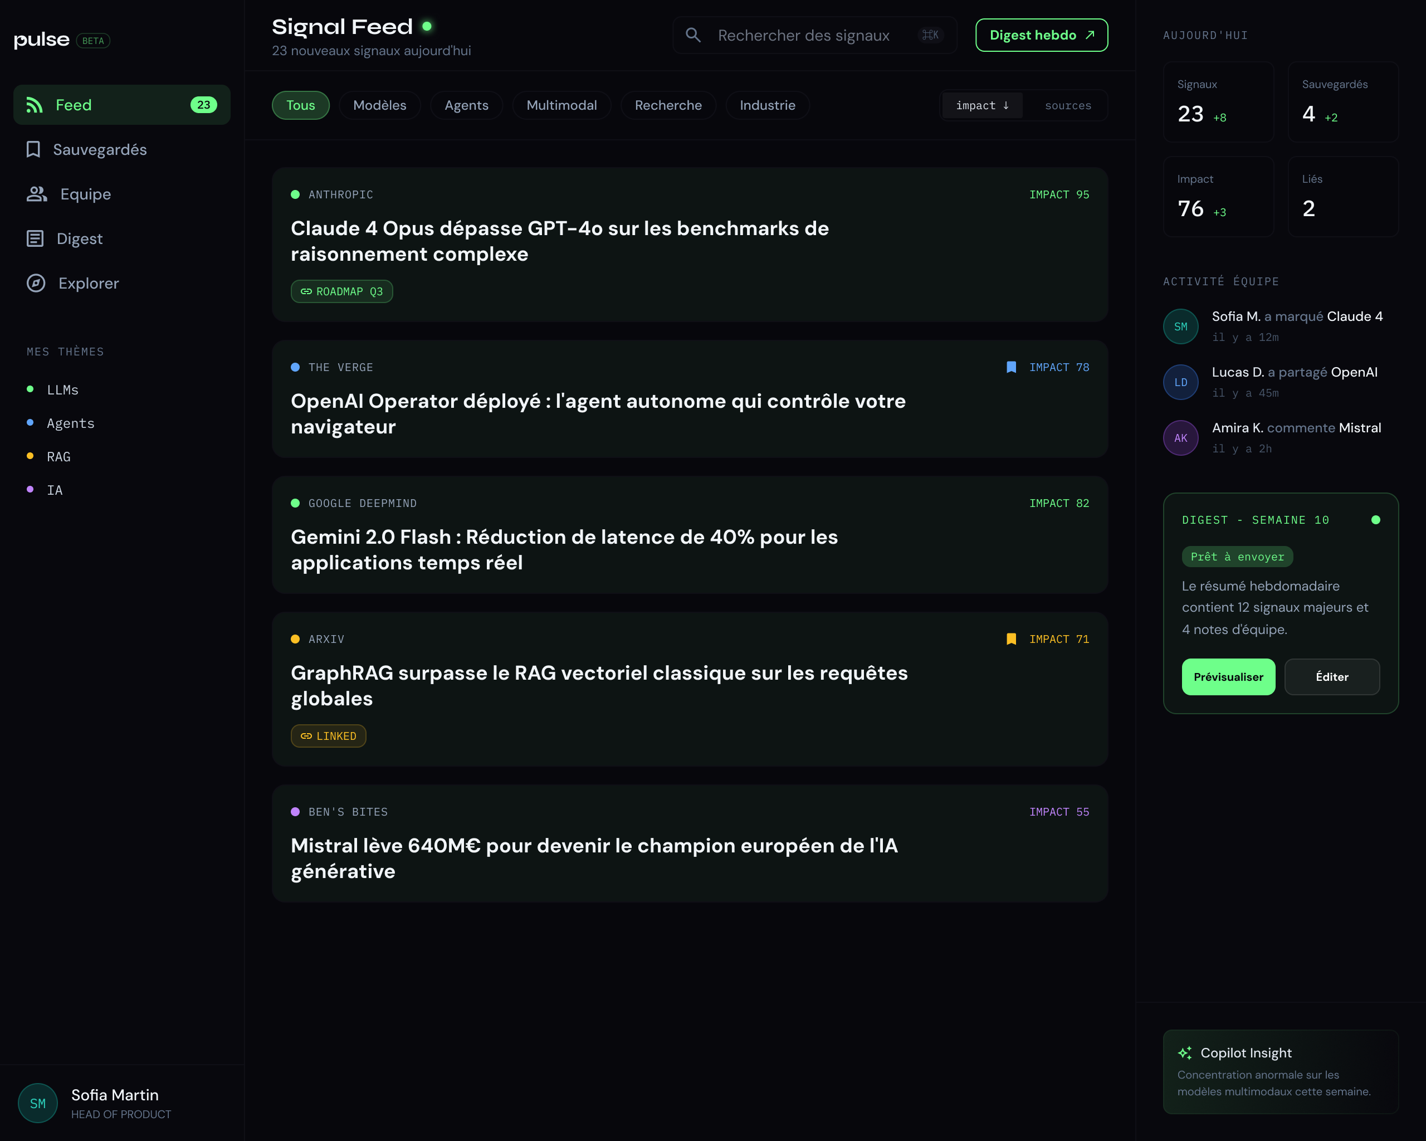Open Sauvegardés in the sidebar
The width and height of the screenshot is (1426, 1141).
point(121,149)
